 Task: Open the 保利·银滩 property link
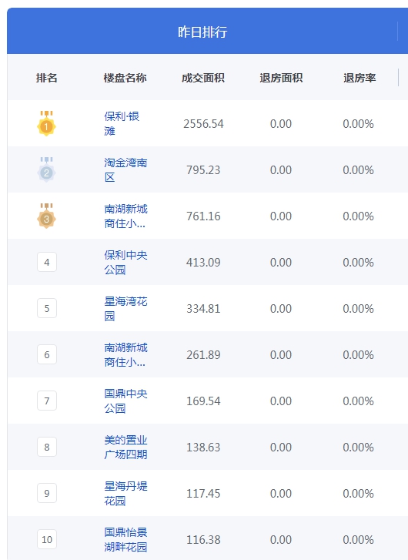(x=122, y=123)
